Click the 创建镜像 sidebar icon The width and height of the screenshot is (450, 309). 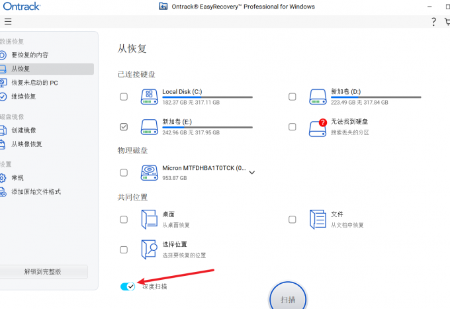pos(3,130)
